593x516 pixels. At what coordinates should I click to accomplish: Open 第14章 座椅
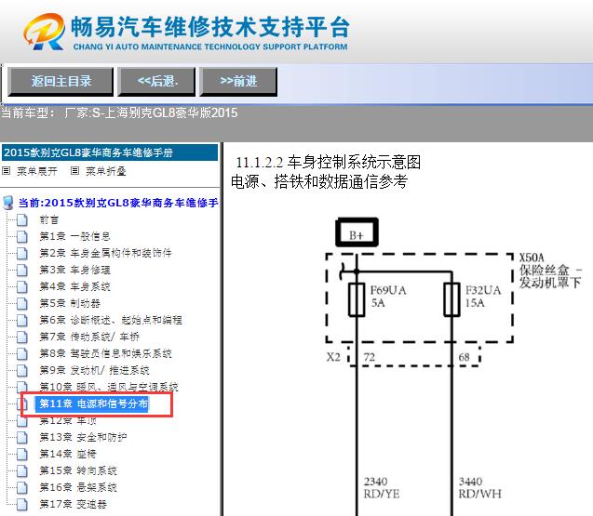pos(68,454)
